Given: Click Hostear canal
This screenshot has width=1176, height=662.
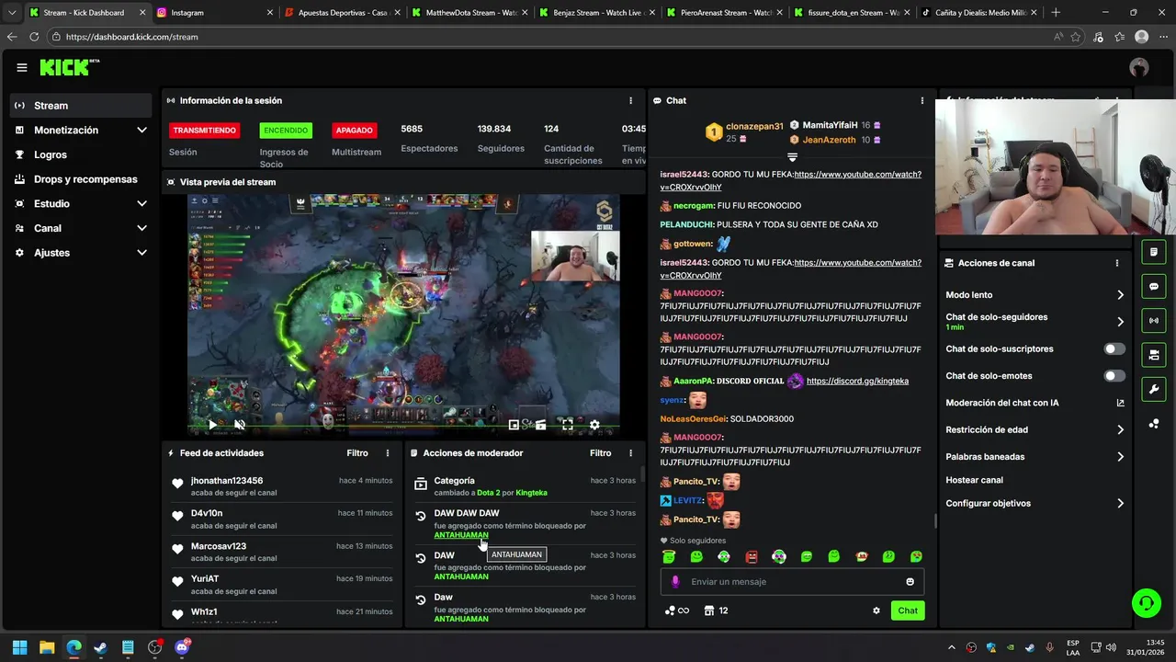Looking at the screenshot, I should click(x=974, y=480).
